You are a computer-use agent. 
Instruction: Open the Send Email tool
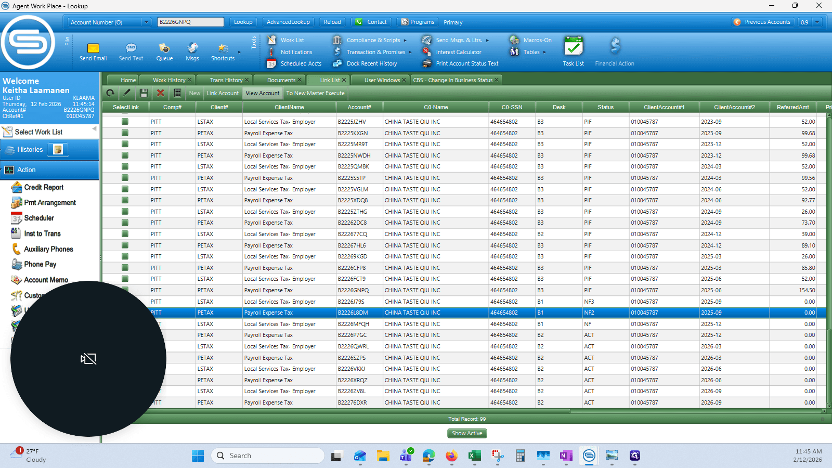pos(93,52)
